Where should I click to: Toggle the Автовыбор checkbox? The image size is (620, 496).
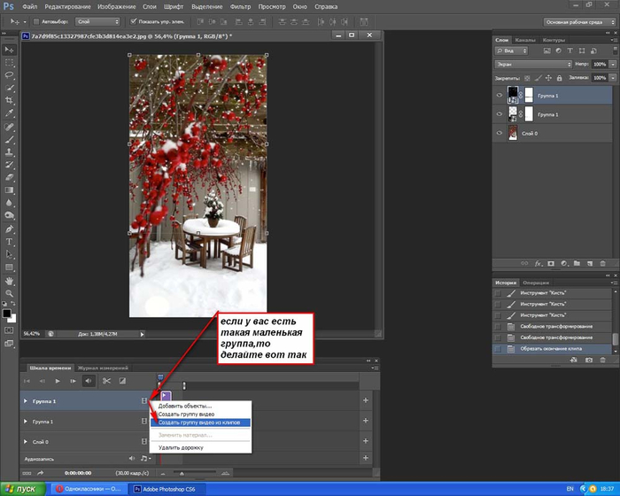36,22
